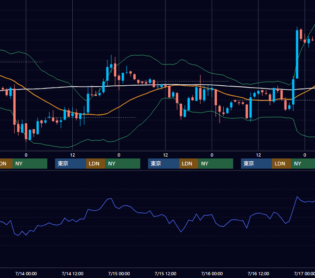Click the 7/15 00:00 date label
Viewport: 315px width, 278px height.
119,273
